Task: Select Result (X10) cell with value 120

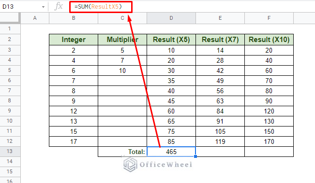Action: (269, 111)
